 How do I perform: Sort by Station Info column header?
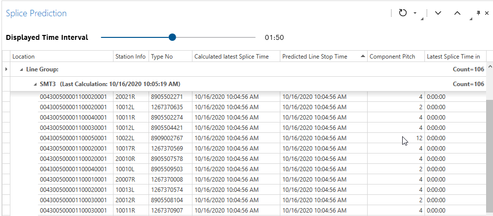coord(131,57)
